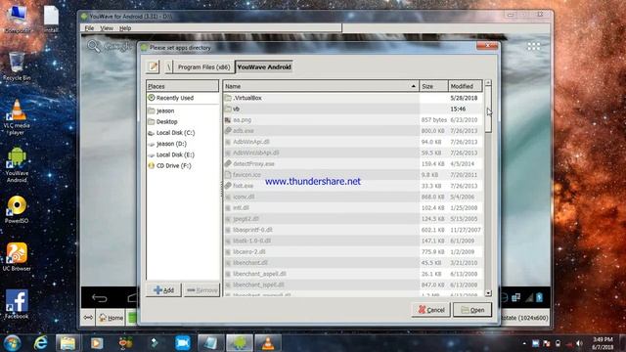
Task: Select iconv.dll file row
Action: [x=353, y=197]
